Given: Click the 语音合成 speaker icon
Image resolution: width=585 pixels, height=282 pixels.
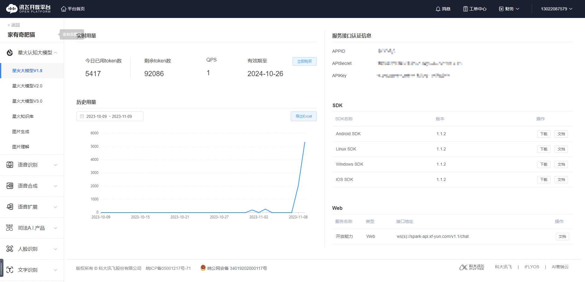Looking at the screenshot, I should [x=10, y=186].
